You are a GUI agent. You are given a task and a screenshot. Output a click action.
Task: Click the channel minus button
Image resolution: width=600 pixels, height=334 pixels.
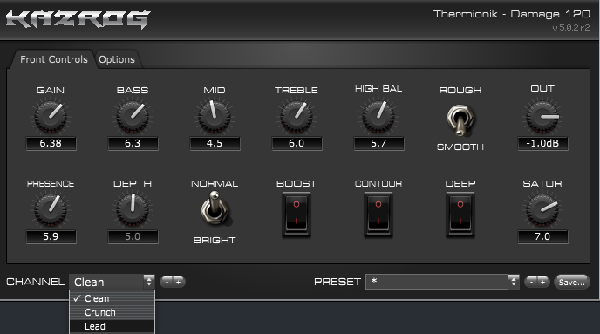pos(167,282)
